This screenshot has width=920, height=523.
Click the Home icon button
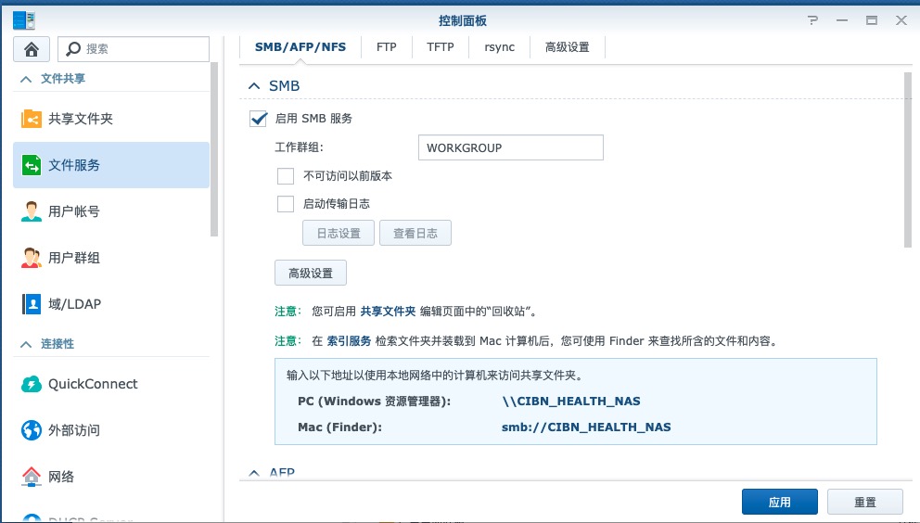pyautogui.click(x=32, y=49)
